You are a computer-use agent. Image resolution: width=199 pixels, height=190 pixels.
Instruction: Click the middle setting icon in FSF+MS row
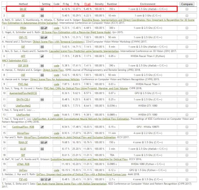(46, 179)
